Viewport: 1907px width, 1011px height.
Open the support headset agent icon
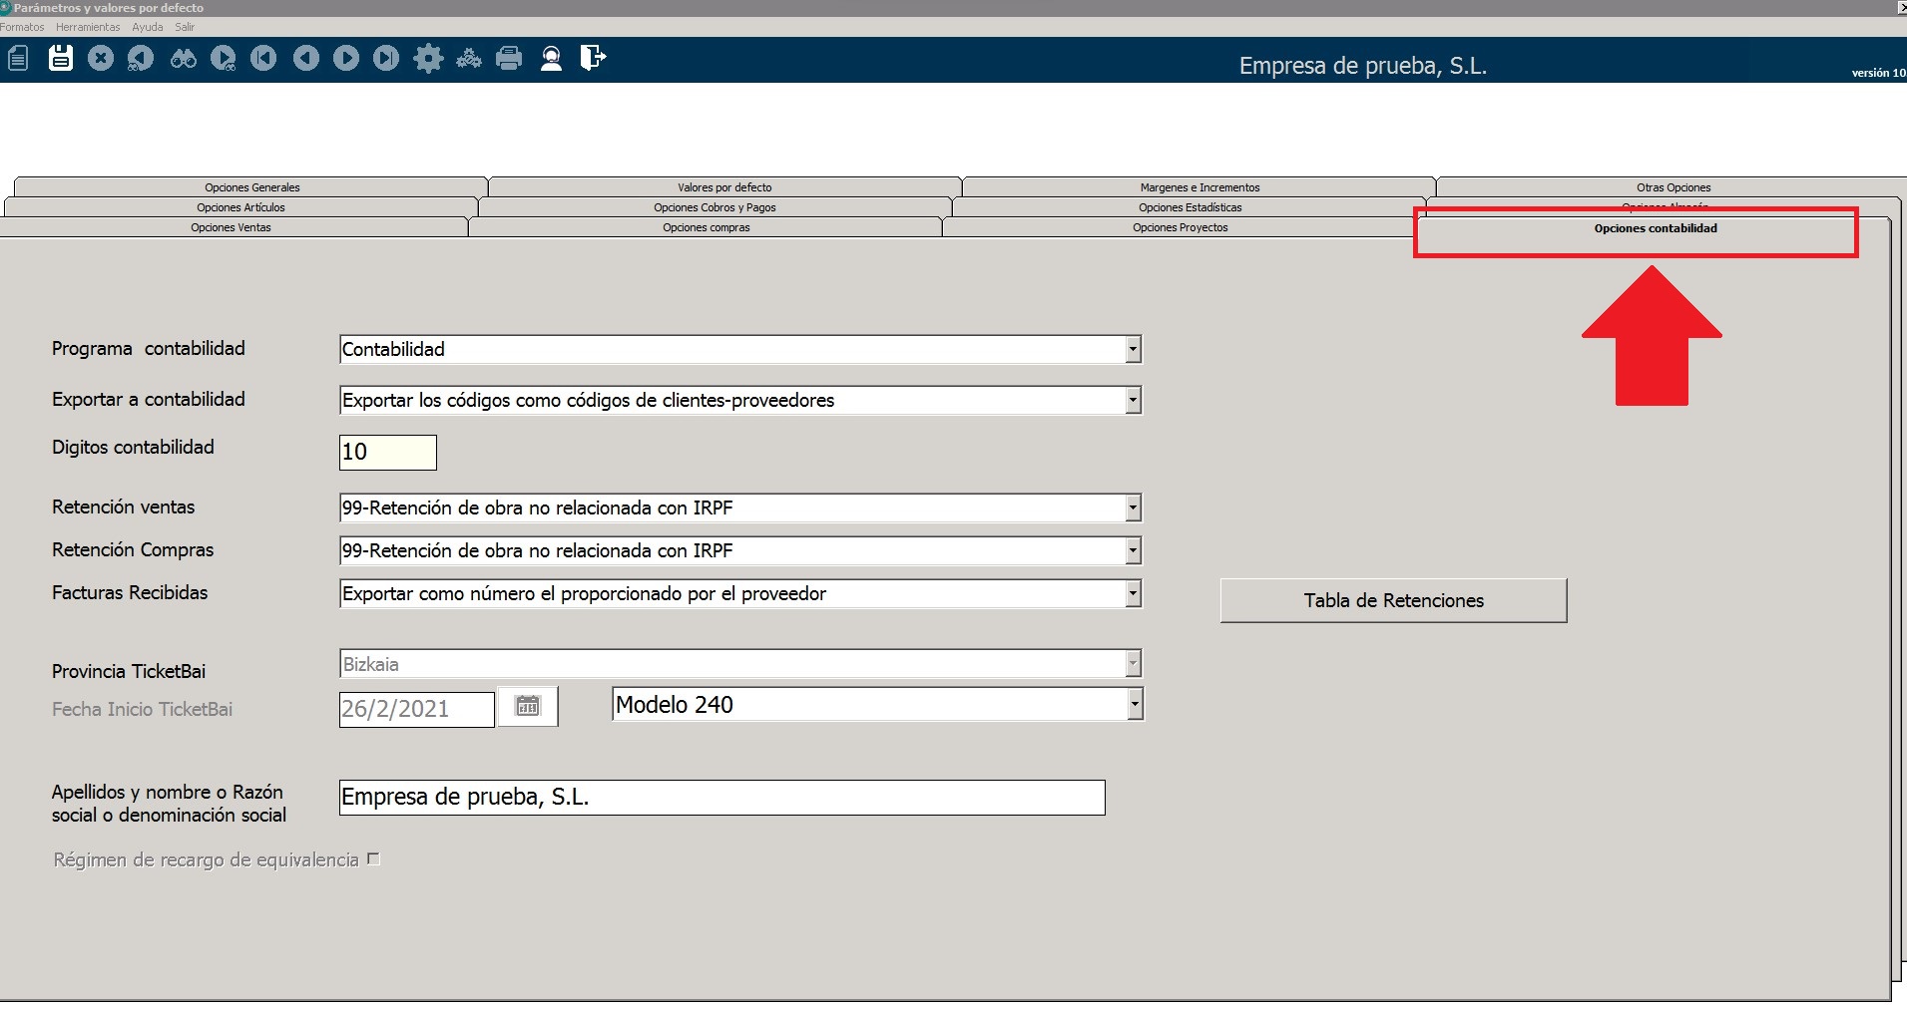pyautogui.click(x=551, y=58)
